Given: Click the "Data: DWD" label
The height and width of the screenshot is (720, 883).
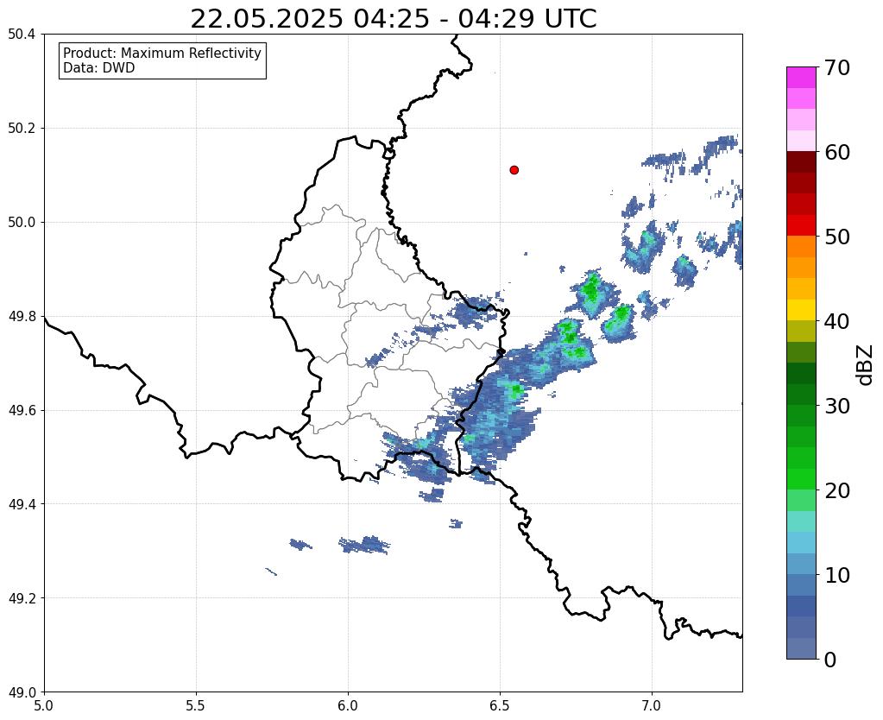Looking at the screenshot, I should coord(99,68).
